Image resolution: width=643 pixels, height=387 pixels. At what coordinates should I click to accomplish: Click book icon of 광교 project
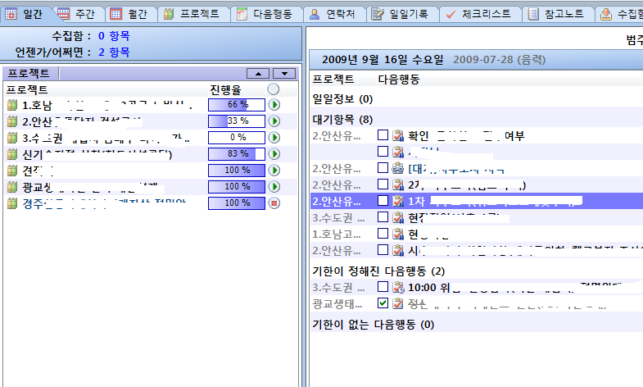12,187
